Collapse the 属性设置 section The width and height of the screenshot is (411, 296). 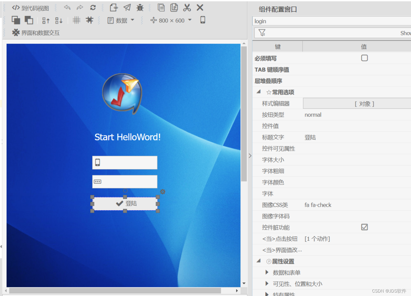(x=258, y=261)
